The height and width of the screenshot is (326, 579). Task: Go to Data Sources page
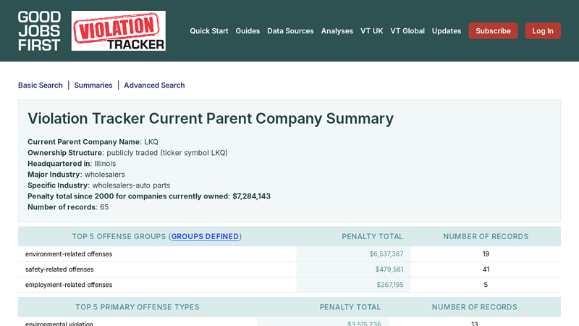(x=290, y=31)
